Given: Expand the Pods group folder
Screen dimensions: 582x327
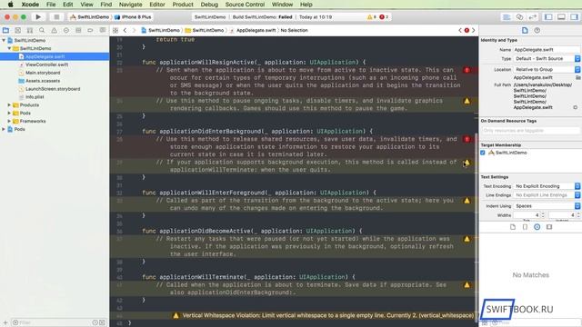Looking at the screenshot, I should 9,113.
